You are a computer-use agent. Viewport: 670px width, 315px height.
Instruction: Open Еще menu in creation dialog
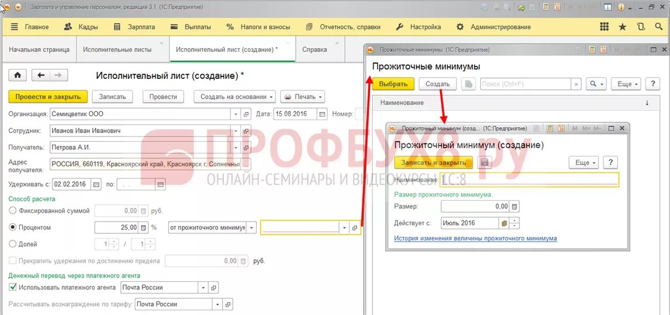585,163
